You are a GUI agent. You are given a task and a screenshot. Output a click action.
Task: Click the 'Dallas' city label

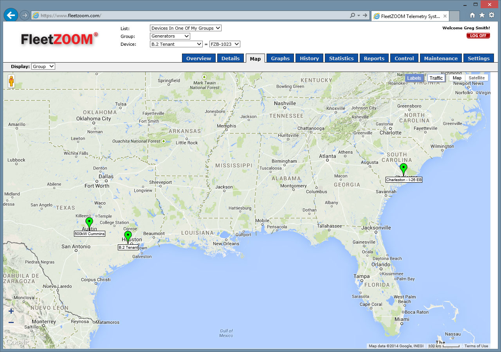106,176
